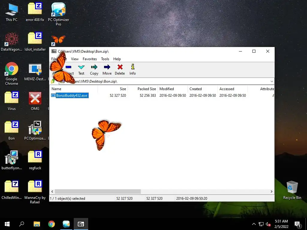Click the network tray icon
Image resolution: width=307 pixels, height=230 pixels.
coord(261,224)
